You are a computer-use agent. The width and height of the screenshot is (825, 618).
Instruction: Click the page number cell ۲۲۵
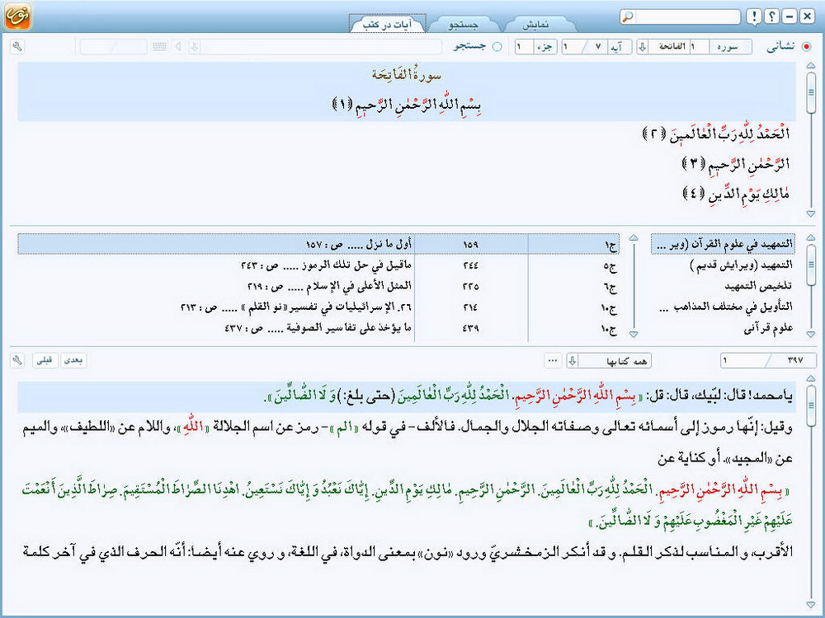click(x=470, y=286)
